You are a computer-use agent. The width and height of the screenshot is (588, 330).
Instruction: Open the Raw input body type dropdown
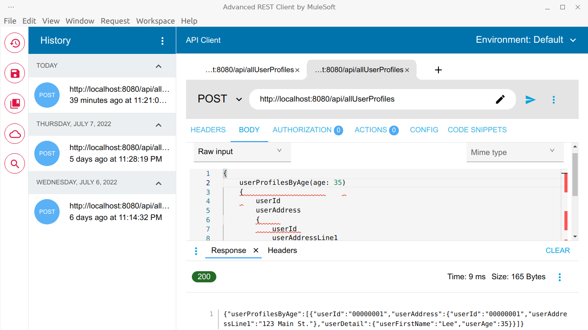pyautogui.click(x=242, y=152)
